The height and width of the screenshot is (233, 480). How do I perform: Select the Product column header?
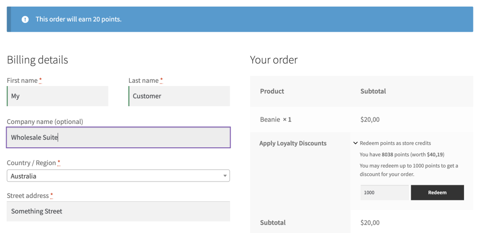[x=272, y=91]
